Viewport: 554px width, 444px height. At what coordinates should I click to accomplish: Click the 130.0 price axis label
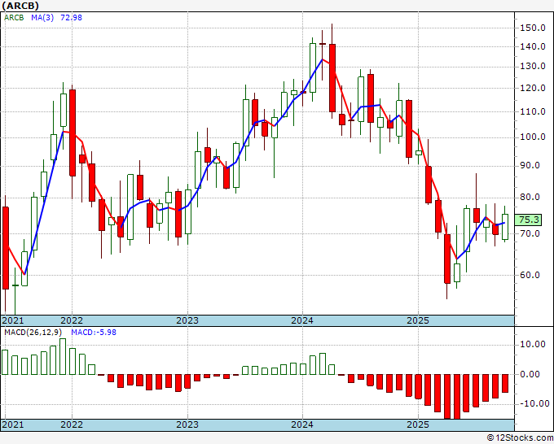tap(533, 67)
